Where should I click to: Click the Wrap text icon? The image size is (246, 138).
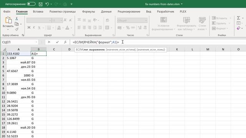[107, 20]
